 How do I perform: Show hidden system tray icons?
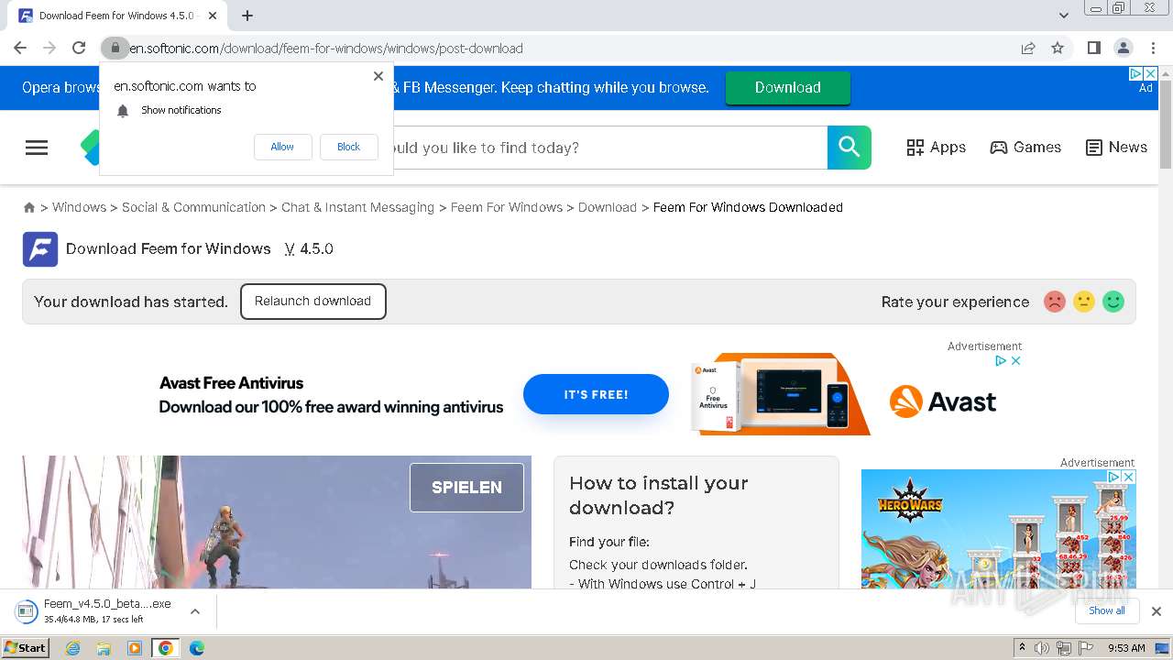pyautogui.click(x=1022, y=648)
